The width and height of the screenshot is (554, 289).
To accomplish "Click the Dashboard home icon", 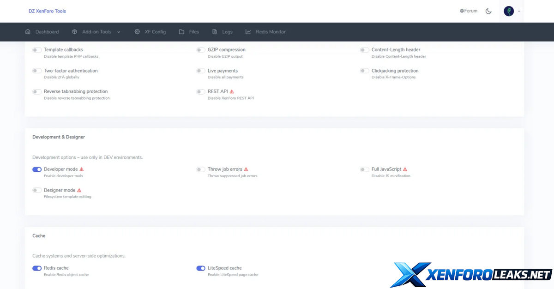I will (28, 32).
